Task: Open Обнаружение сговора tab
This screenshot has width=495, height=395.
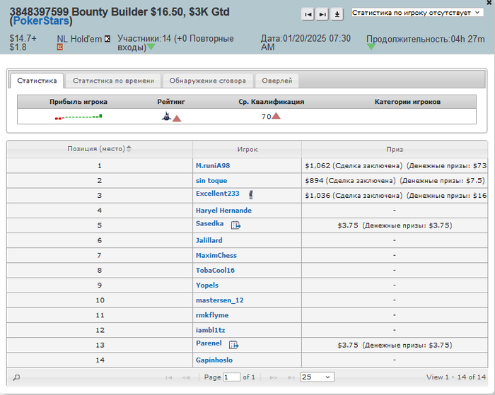Action: 207,81
